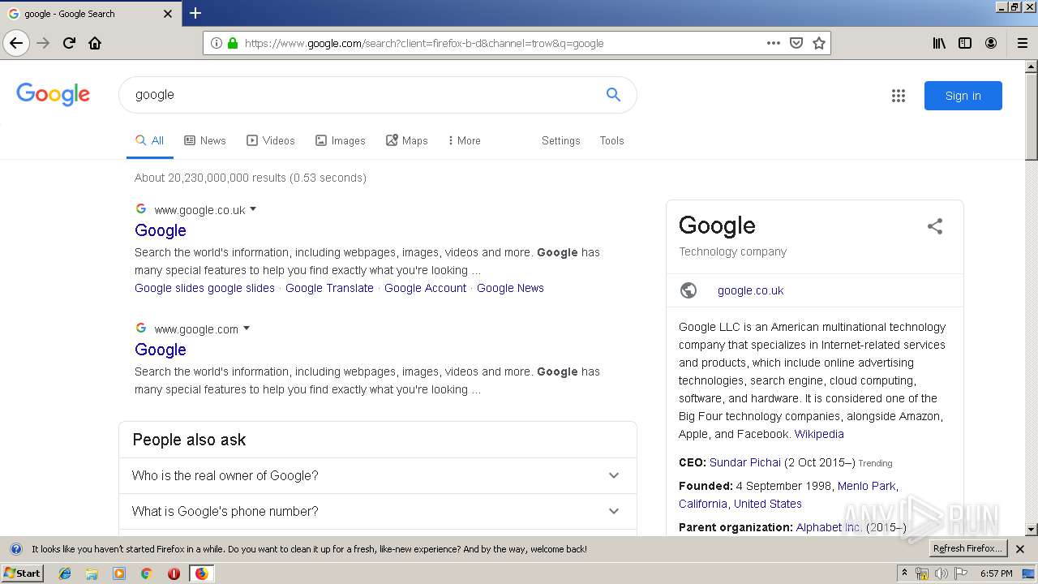
Task: Expand www.google.com result options arrow
Action: coord(247,328)
